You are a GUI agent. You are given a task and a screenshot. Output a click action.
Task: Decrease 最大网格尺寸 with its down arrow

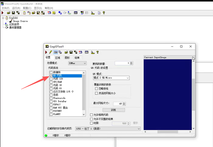pyautogui.click(x=124, y=105)
